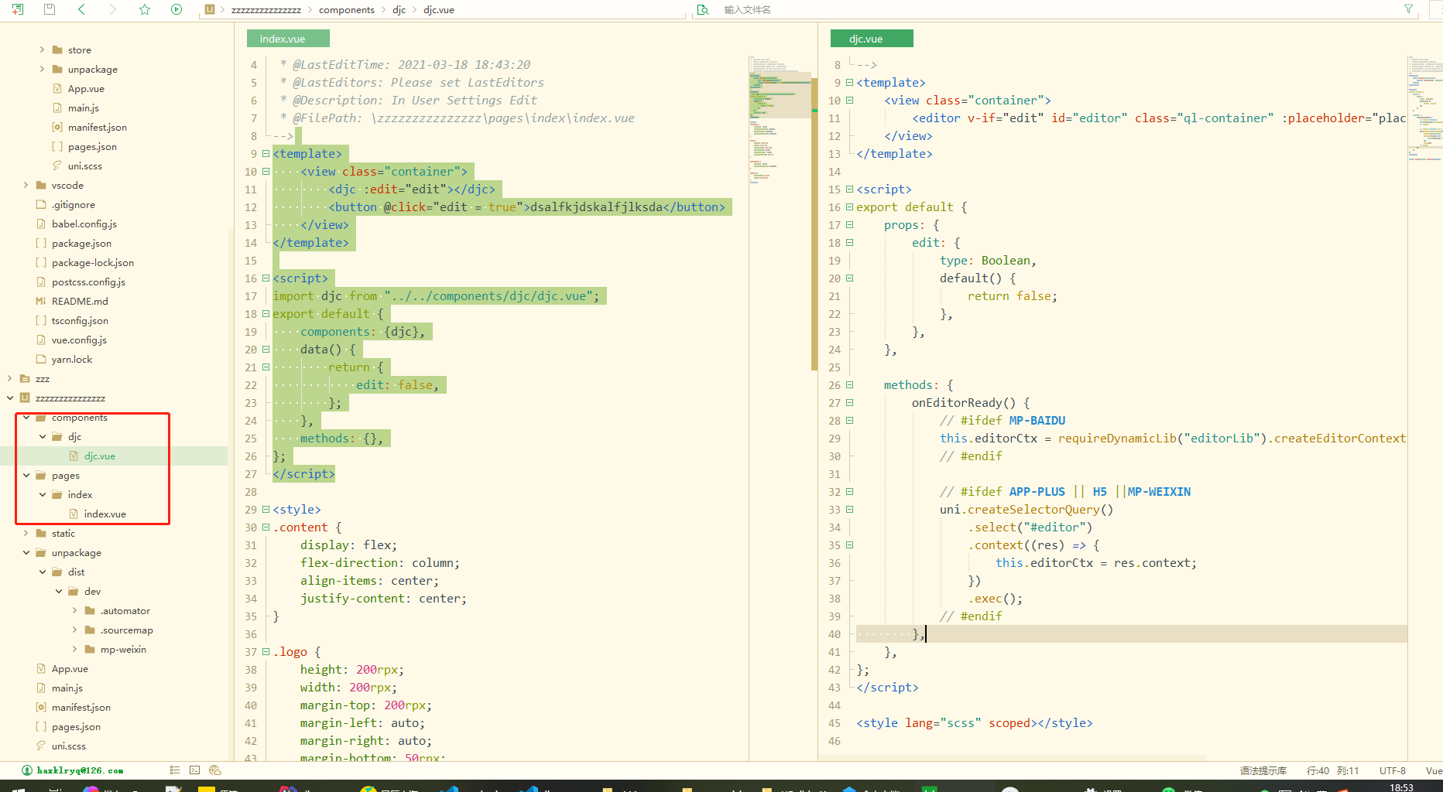Click the project icon at breadcrumb start
The height and width of the screenshot is (792, 1443).
point(209,9)
